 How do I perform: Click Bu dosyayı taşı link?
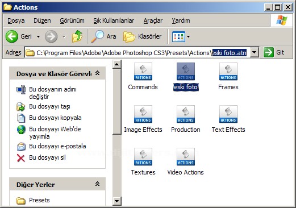(49, 106)
